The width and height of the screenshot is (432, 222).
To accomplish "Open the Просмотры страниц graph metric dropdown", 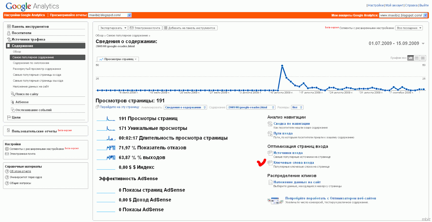I will pyautogui.click(x=118, y=59).
